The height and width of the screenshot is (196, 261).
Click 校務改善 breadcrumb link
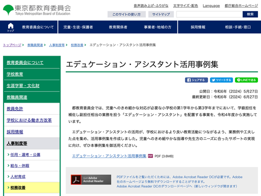(77, 45)
